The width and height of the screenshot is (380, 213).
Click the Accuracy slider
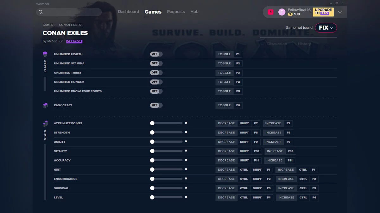pyautogui.click(x=167, y=160)
